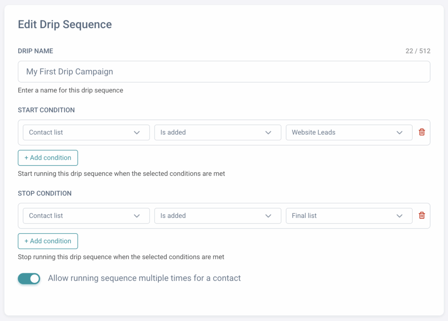This screenshot has width=448, height=321.
Task: Click chevron arrow beside Website Leads
Action: (399, 132)
